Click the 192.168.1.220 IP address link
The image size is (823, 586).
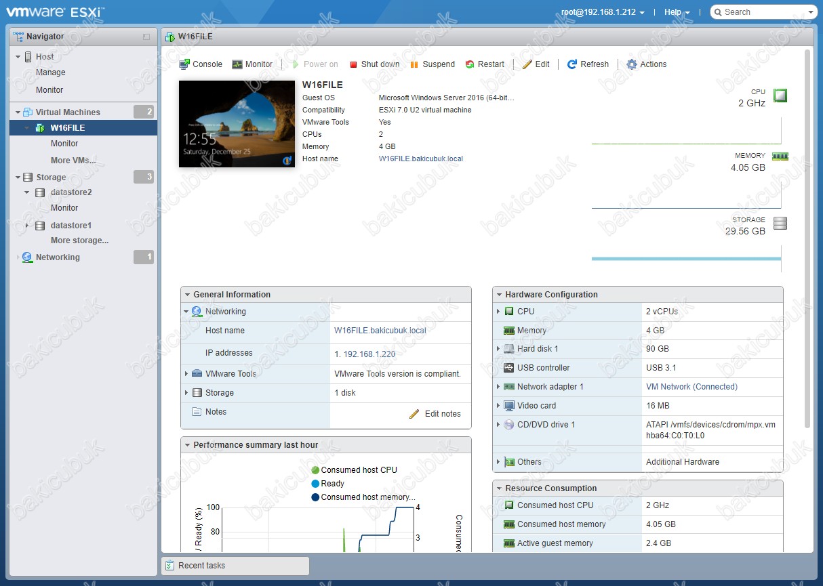[369, 354]
